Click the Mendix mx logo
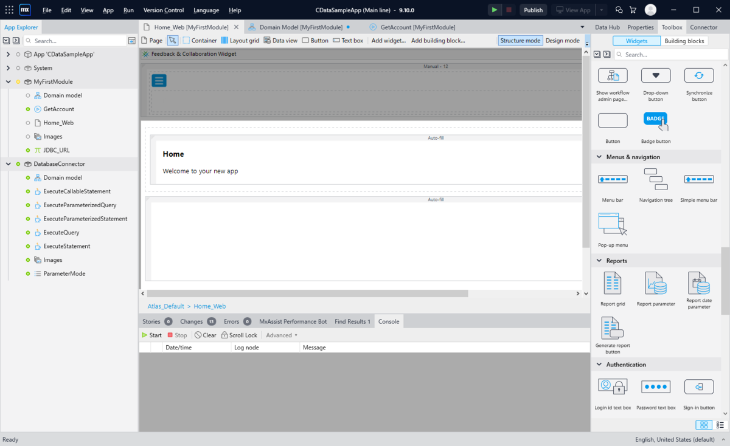The image size is (730, 446). coord(25,10)
